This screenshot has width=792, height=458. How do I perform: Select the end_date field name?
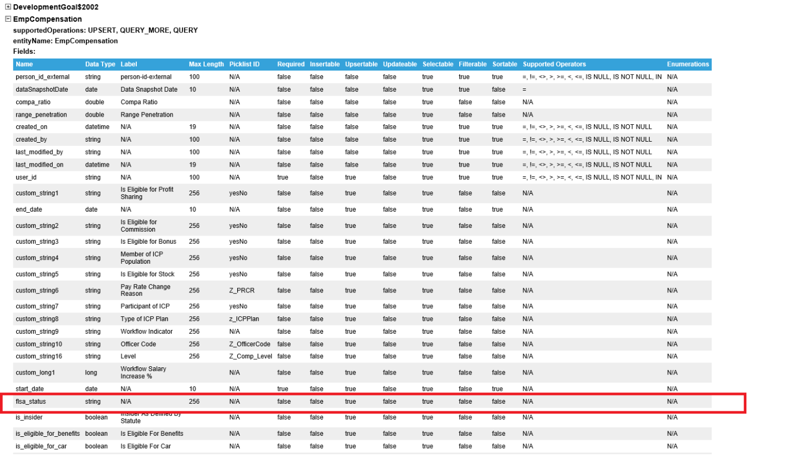[29, 209]
